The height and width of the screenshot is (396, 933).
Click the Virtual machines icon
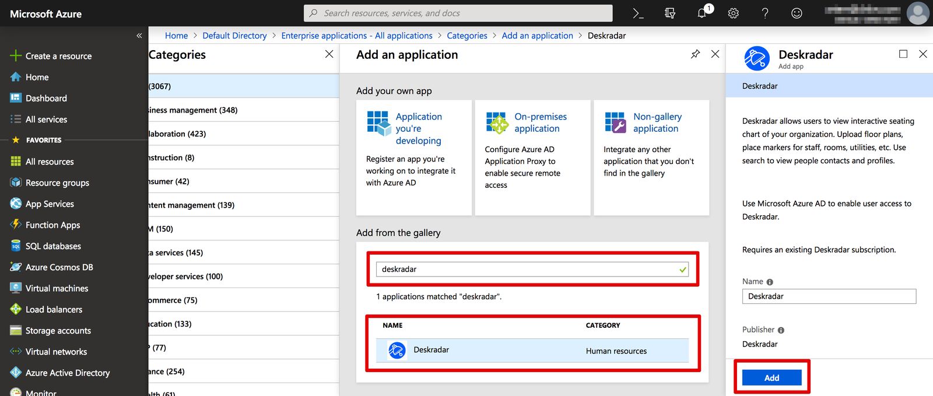pyautogui.click(x=16, y=288)
